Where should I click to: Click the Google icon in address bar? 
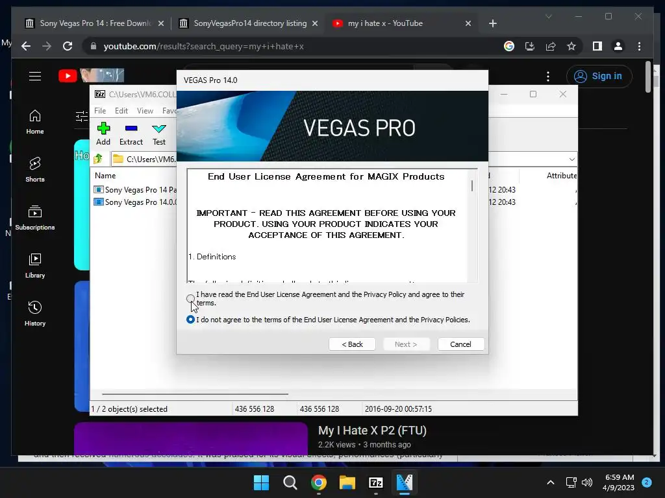tap(509, 46)
